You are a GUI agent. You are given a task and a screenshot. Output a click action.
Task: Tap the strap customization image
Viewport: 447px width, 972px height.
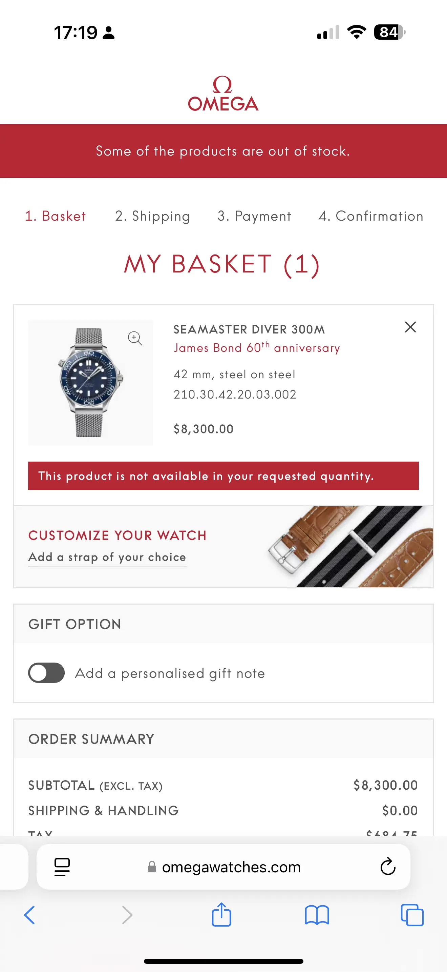click(350, 547)
